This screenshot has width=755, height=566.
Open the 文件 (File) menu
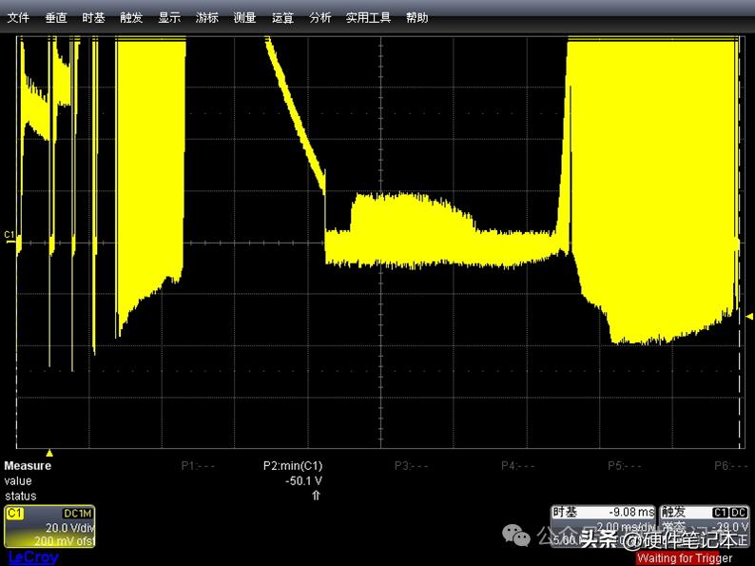(x=18, y=17)
